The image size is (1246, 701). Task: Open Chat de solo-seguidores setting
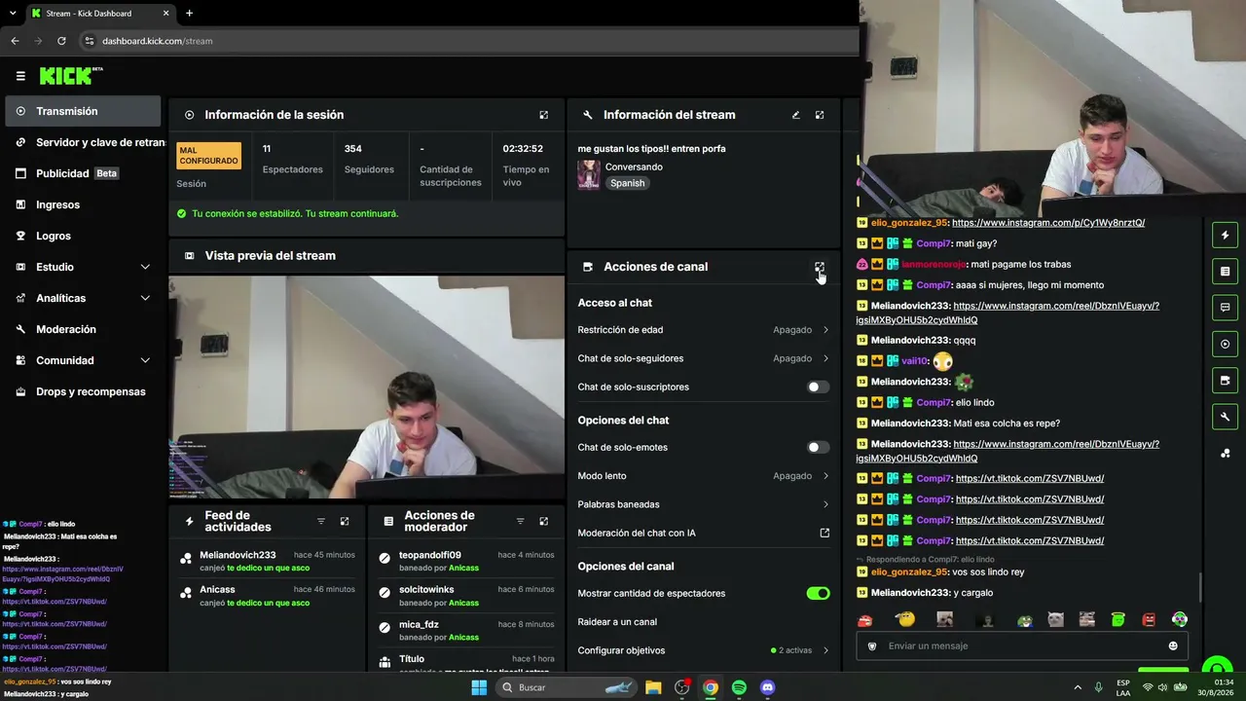pos(704,358)
